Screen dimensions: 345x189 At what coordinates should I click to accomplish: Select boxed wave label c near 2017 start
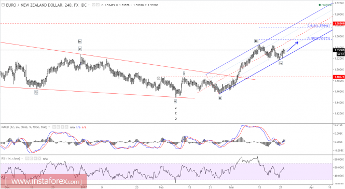(x=80, y=49)
